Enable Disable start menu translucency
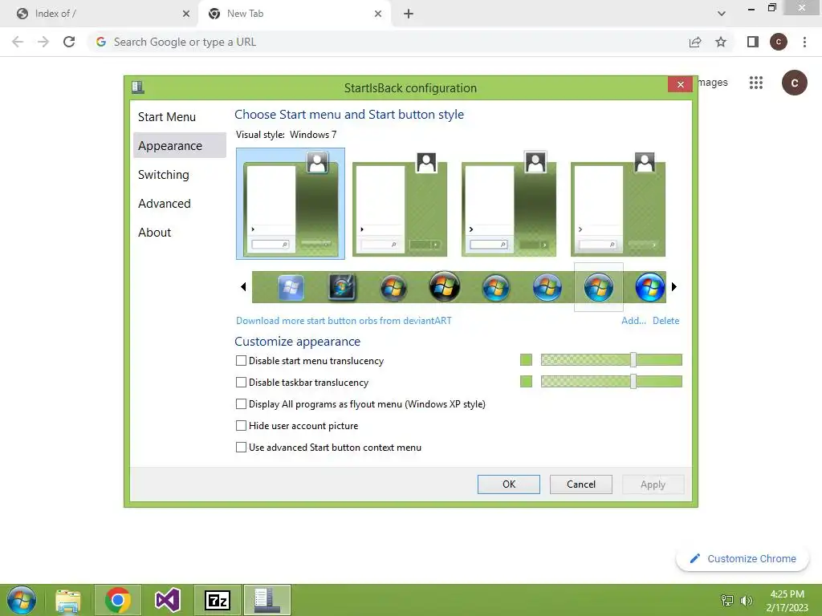822x616 pixels. click(x=241, y=360)
